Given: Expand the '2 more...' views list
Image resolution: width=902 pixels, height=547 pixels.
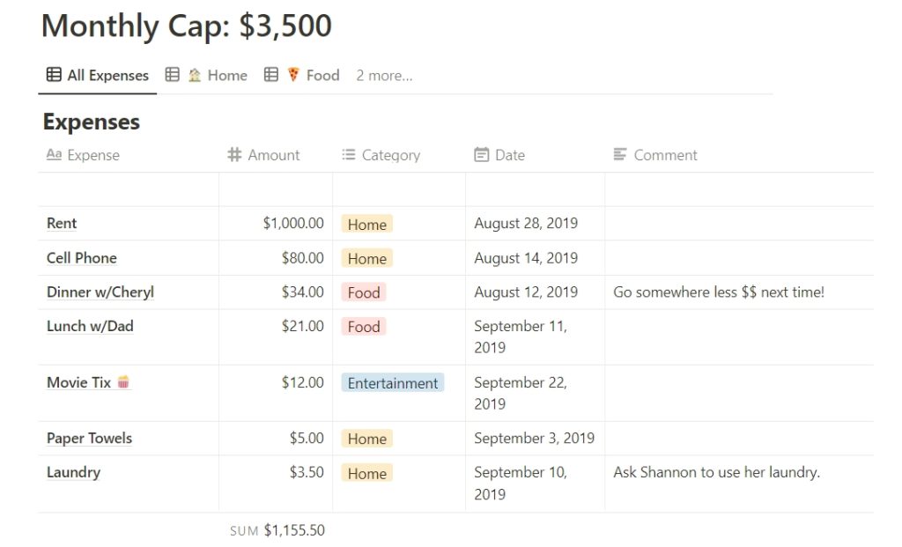Looking at the screenshot, I should (384, 76).
